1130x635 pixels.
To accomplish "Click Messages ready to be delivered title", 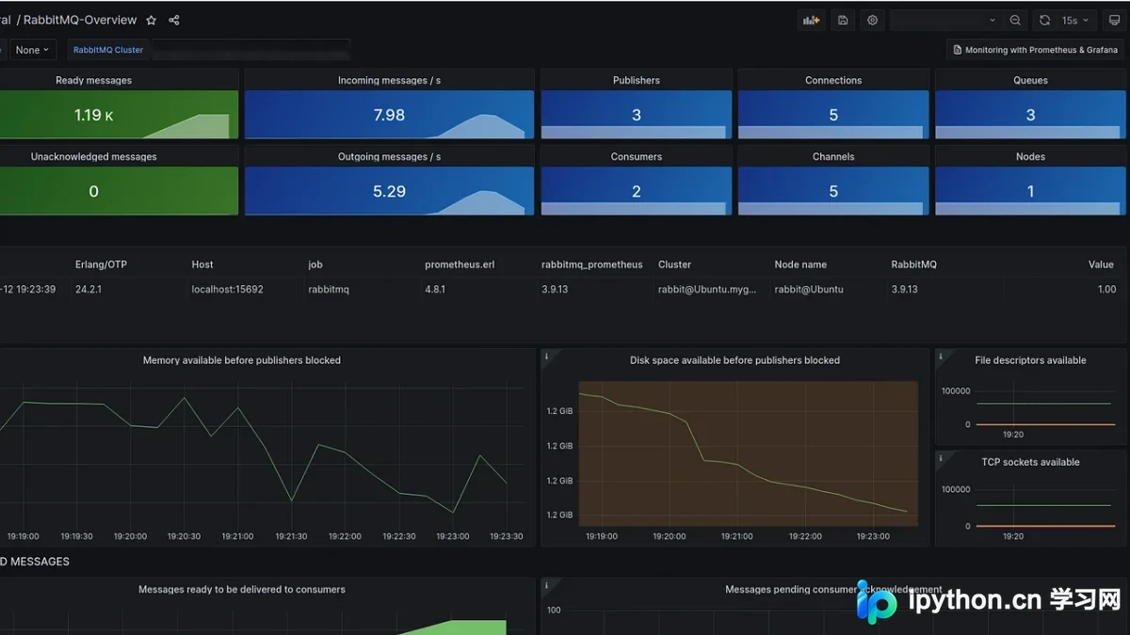I will (x=242, y=589).
